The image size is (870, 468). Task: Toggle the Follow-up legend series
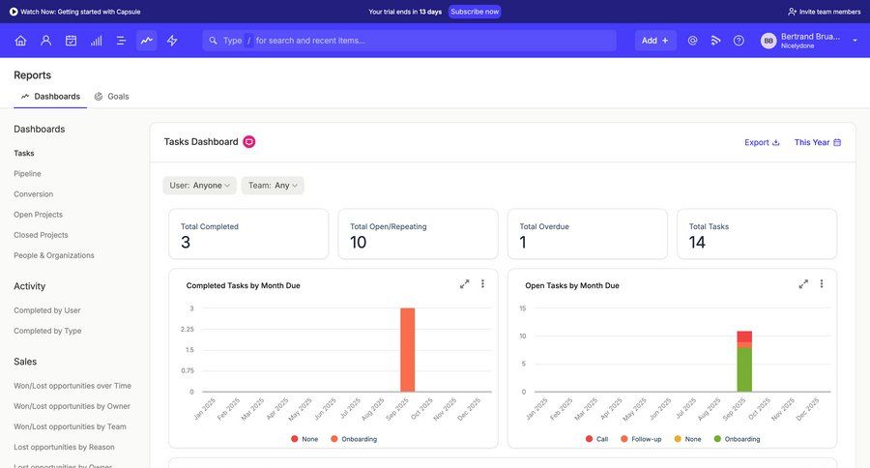point(641,439)
